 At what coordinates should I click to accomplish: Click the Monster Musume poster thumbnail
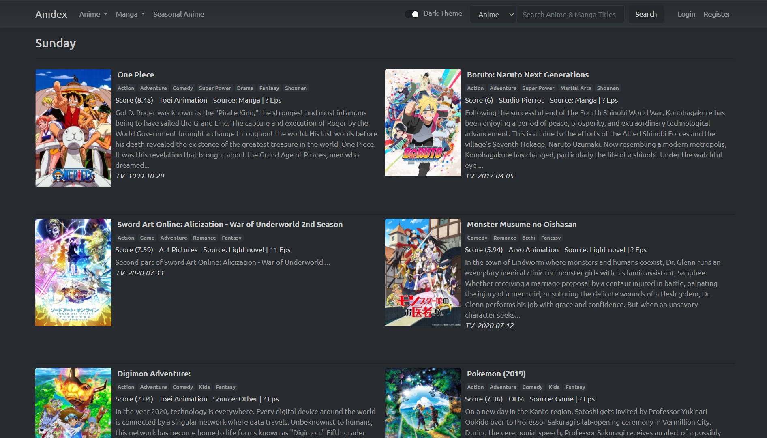(423, 272)
